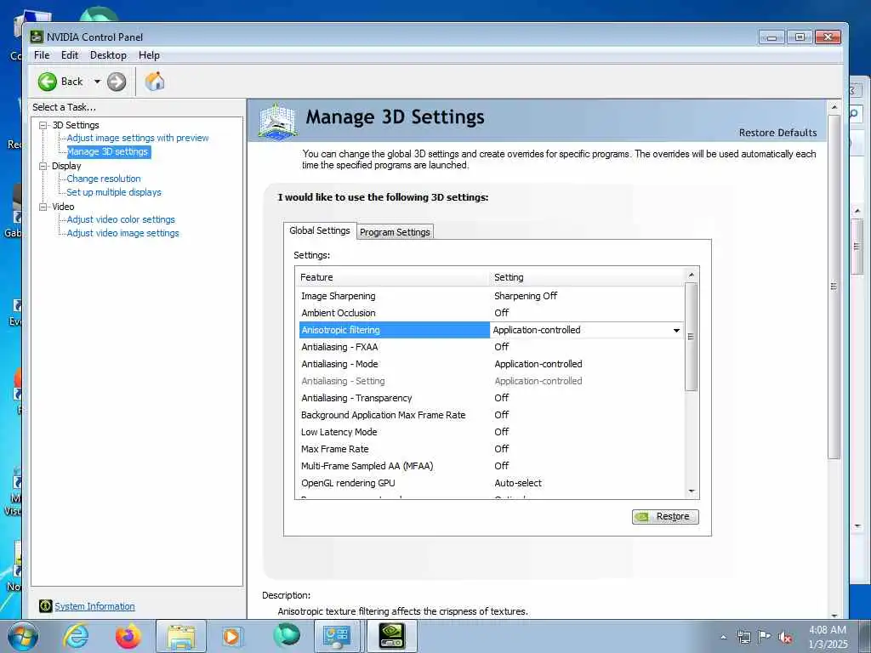Click the Restore Defaults link

(x=777, y=133)
